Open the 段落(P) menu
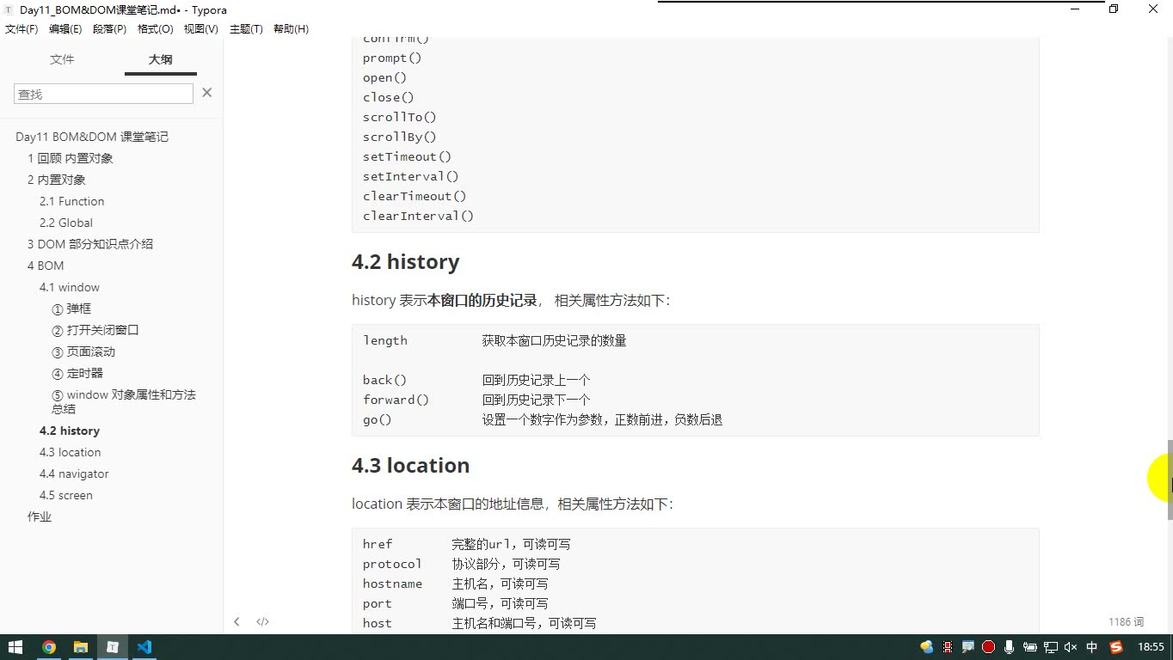Viewport: 1173px width, 660px height. coord(109,28)
